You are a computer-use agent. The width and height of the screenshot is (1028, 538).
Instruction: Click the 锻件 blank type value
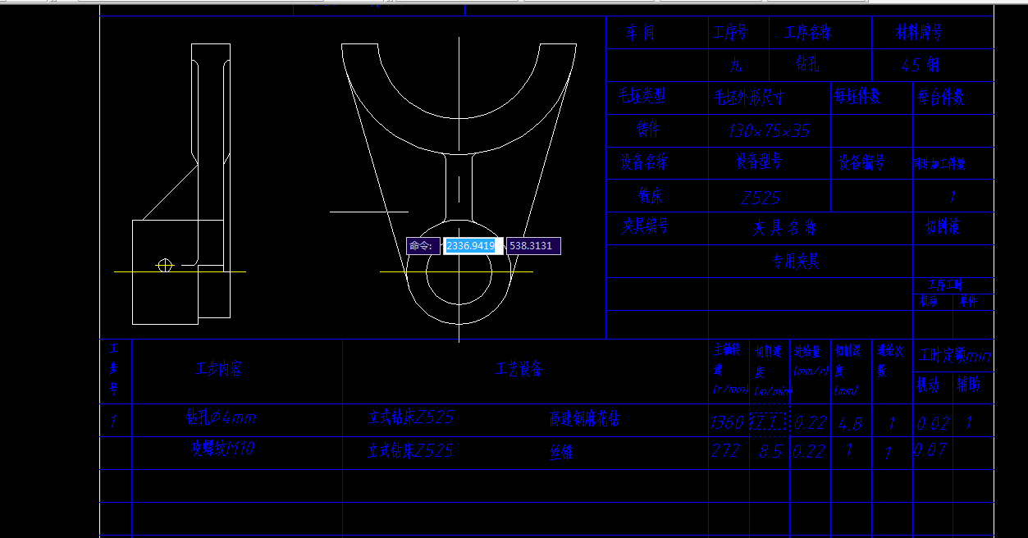pyautogui.click(x=648, y=130)
